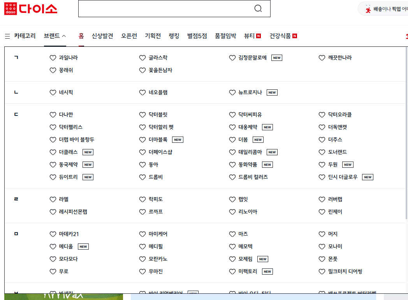The width and height of the screenshot is (408, 300).
Task: Click the heart next to 닥터블릿
Action: [142, 115]
